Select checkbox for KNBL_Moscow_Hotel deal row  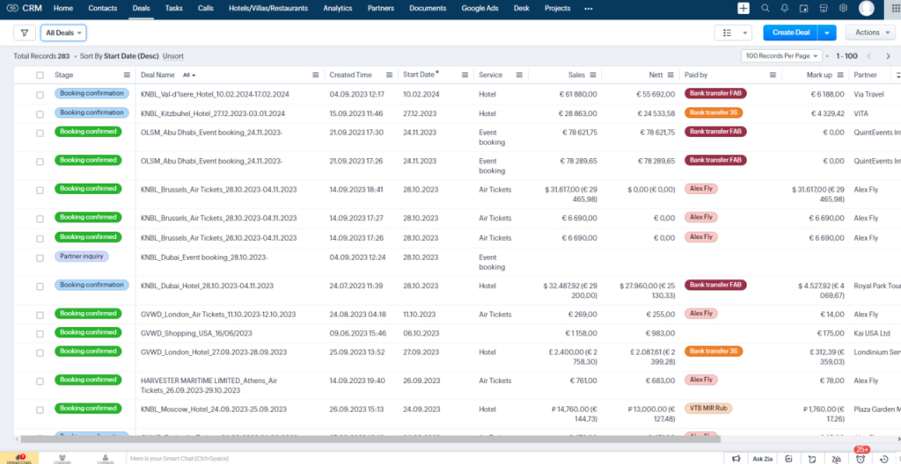pyautogui.click(x=40, y=410)
